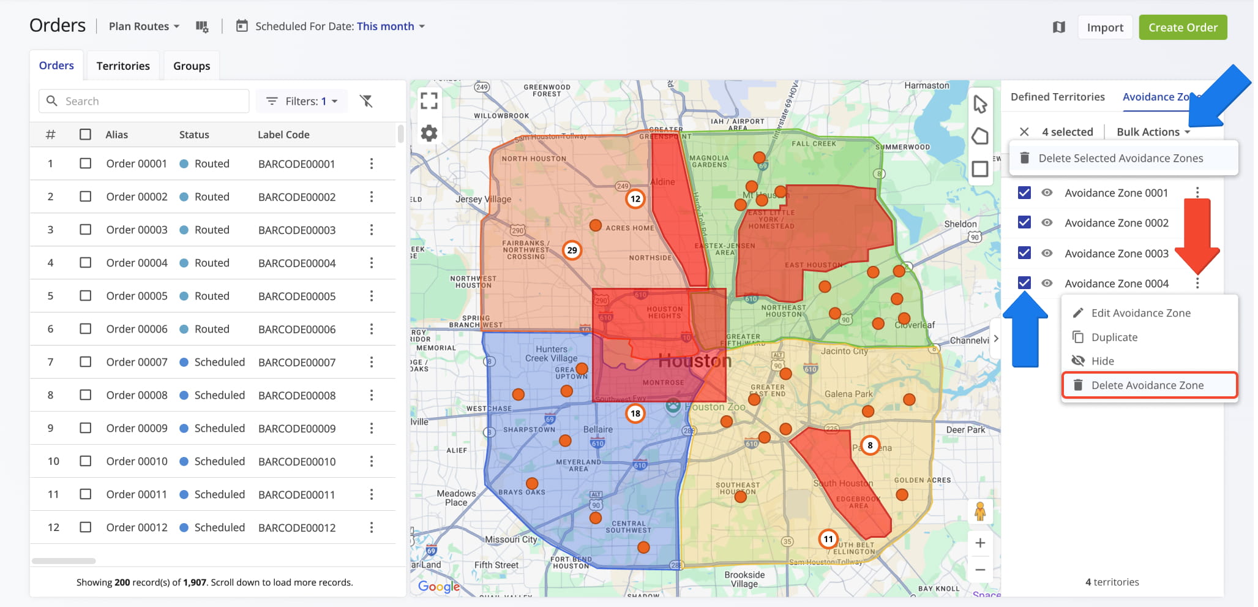
Task: Activate Street View pegman
Action: (980, 511)
